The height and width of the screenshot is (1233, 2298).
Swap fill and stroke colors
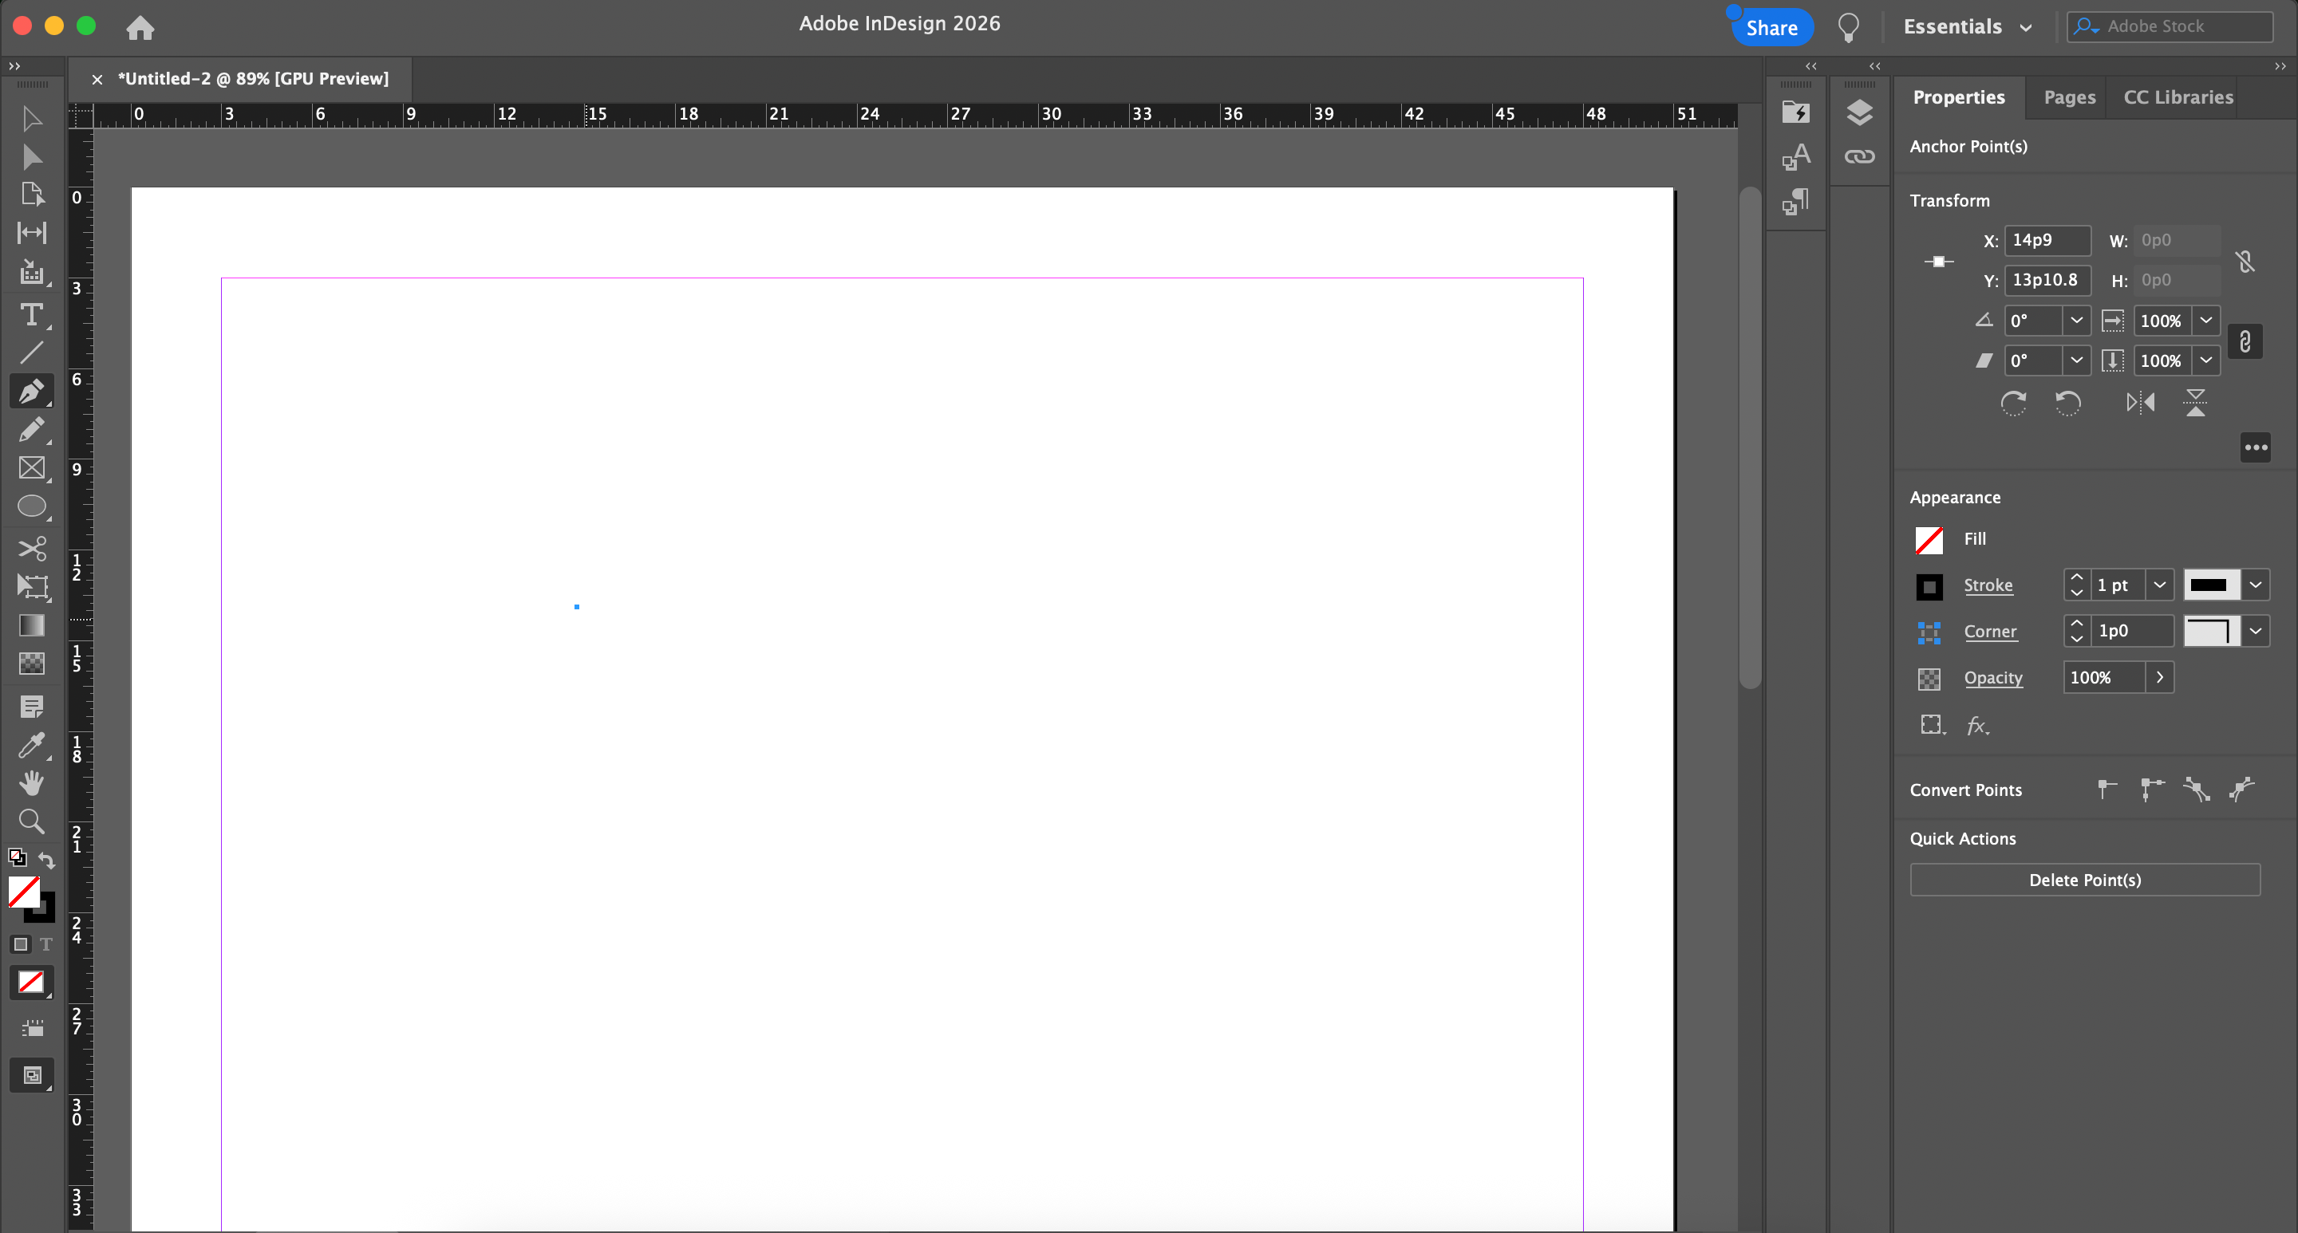pos(46,861)
